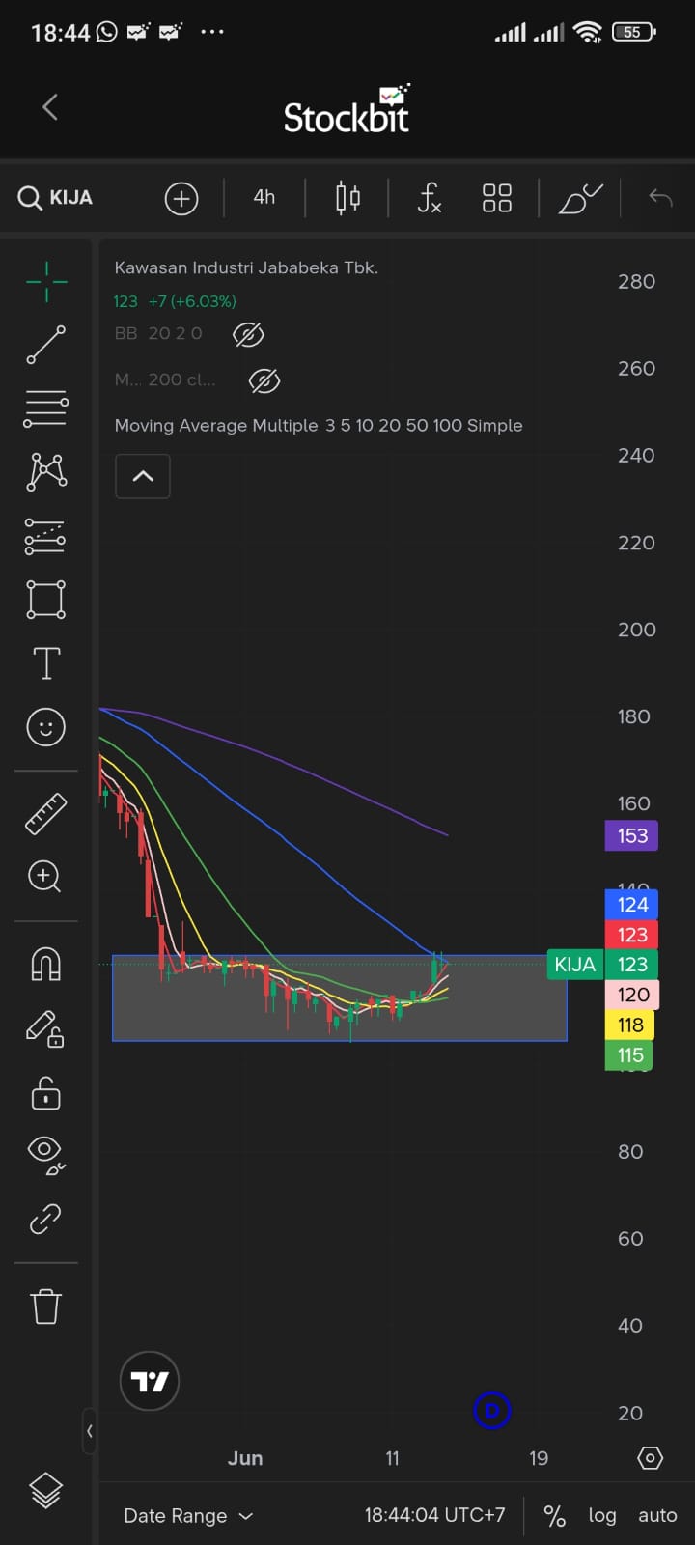Image resolution: width=695 pixels, height=1545 pixels.
Task: Select the pink 120 price label
Action: [x=631, y=995]
